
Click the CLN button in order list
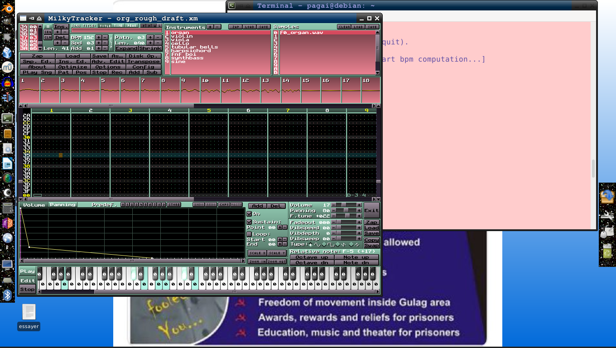point(48,38)
